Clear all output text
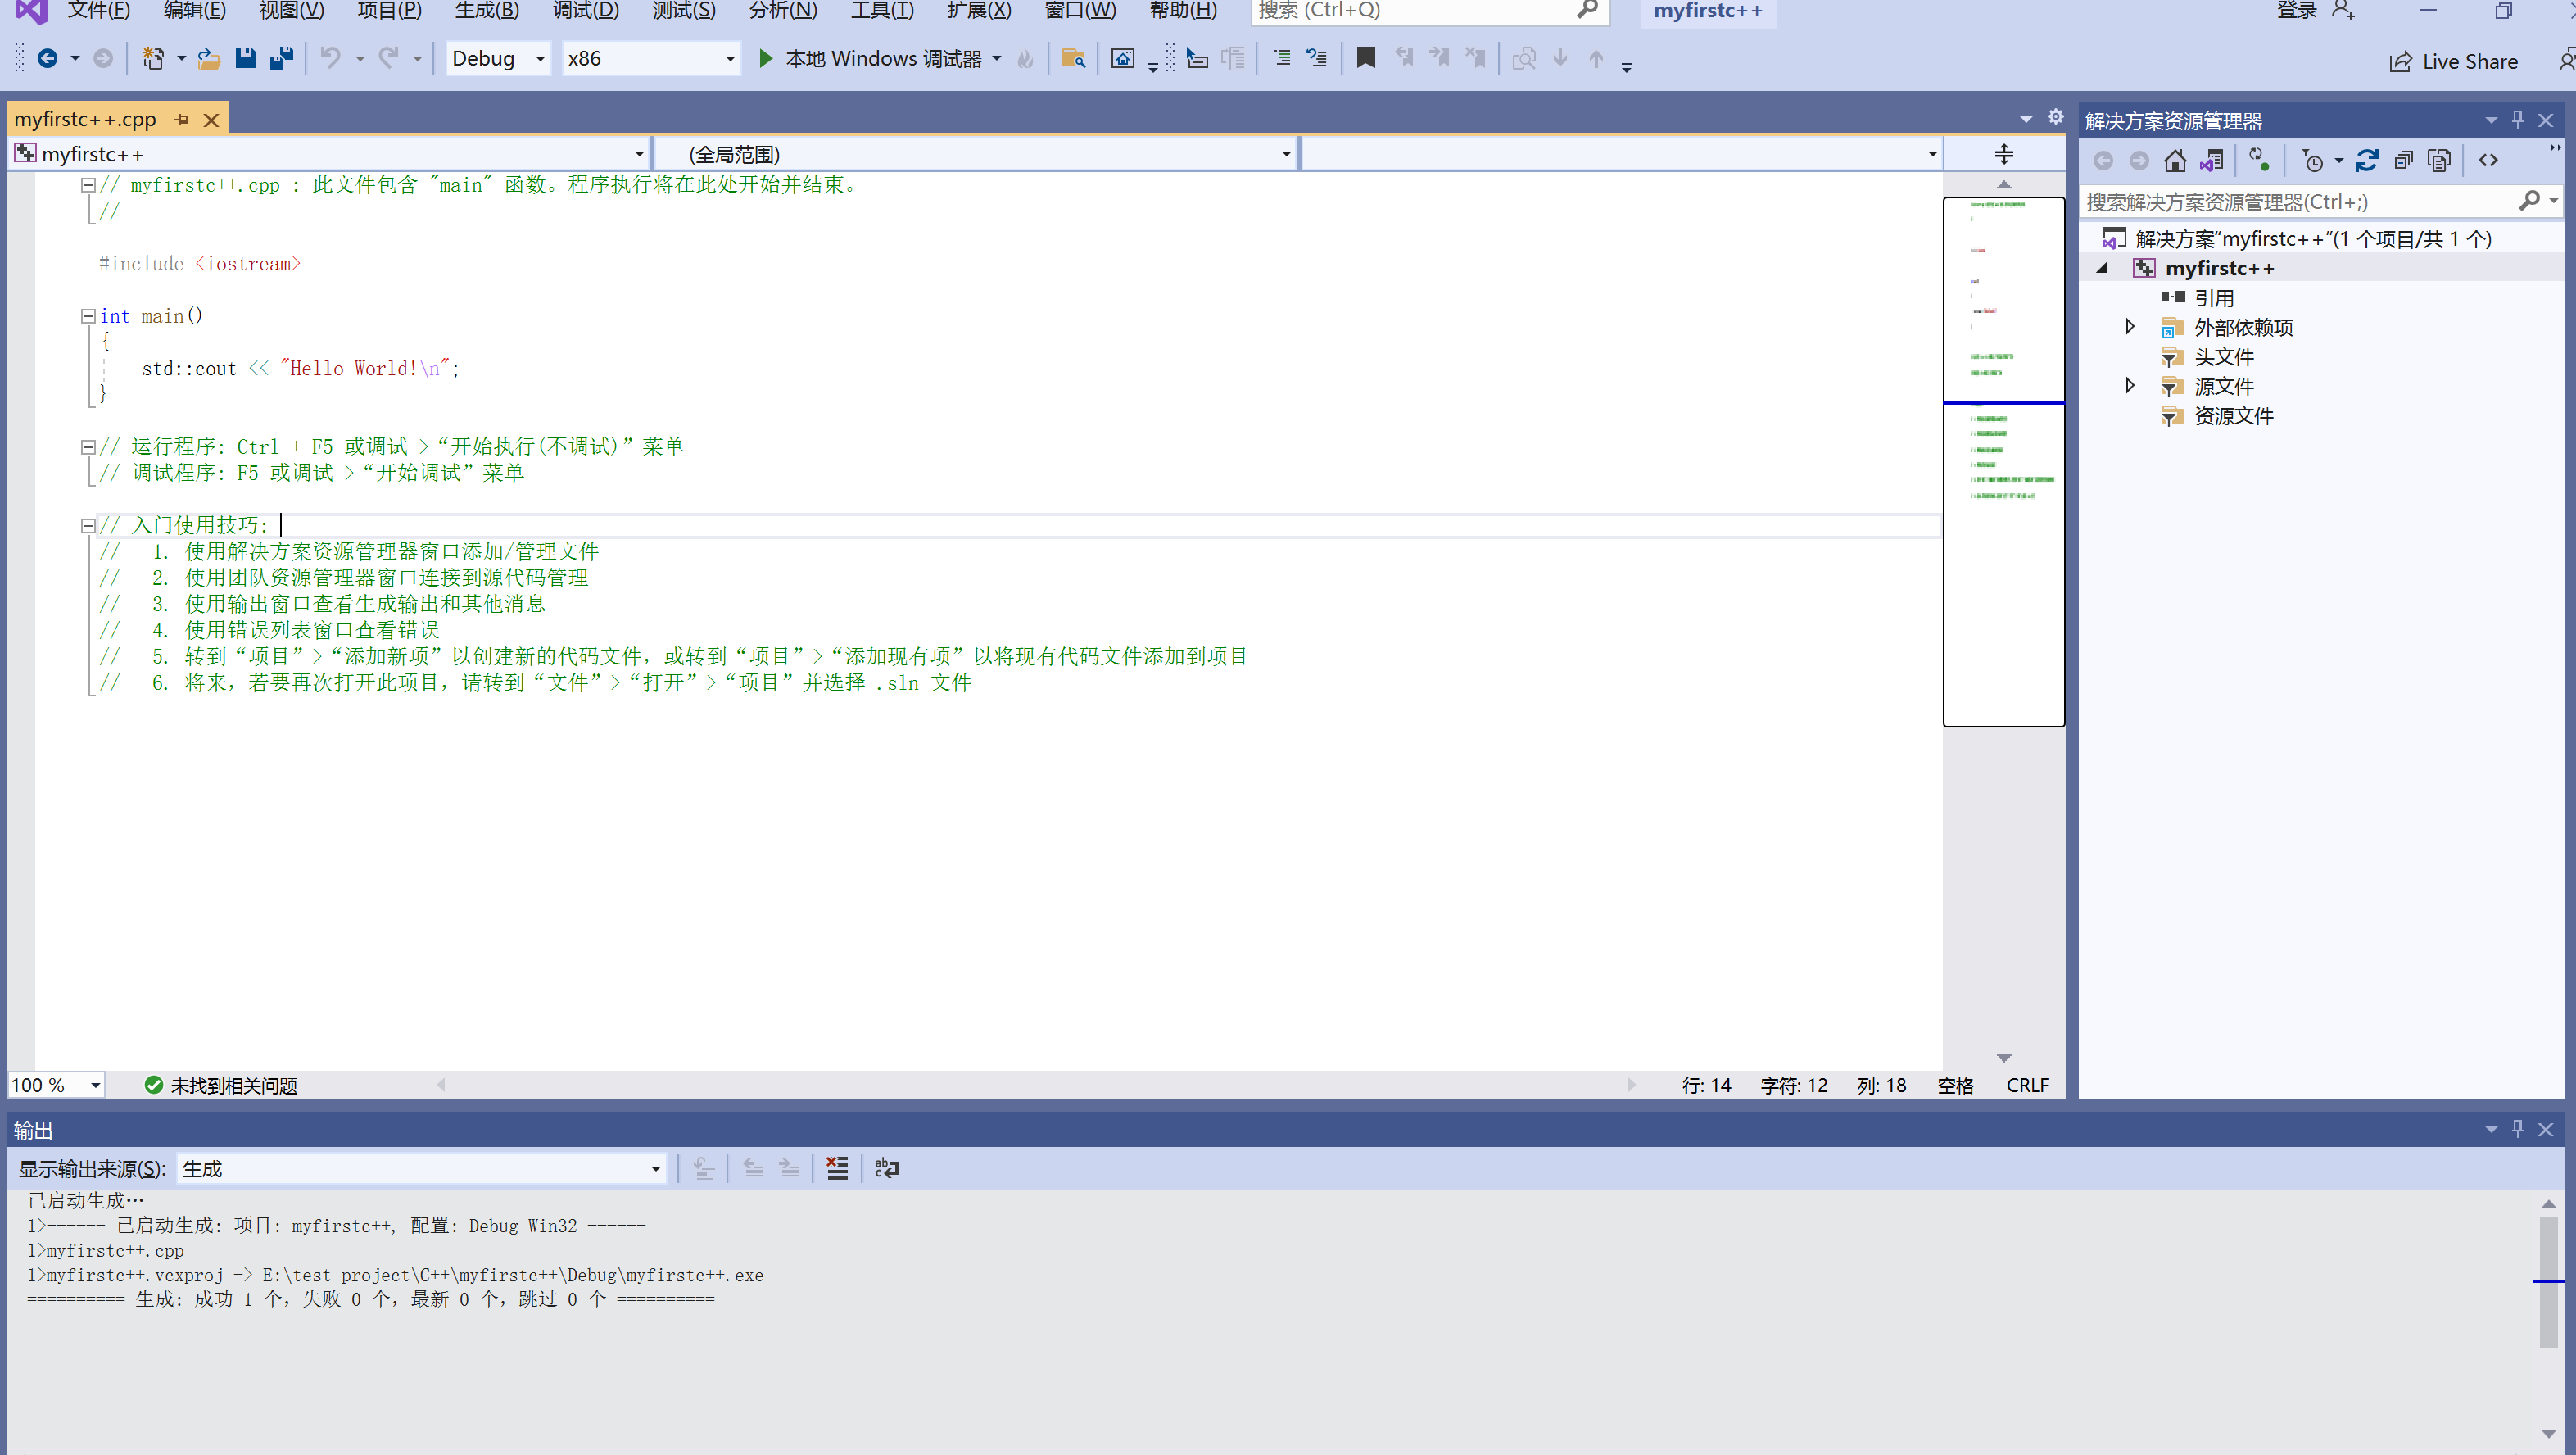The height and width of the screenshot is (1455, 2576). click(x=838, y=1168)
